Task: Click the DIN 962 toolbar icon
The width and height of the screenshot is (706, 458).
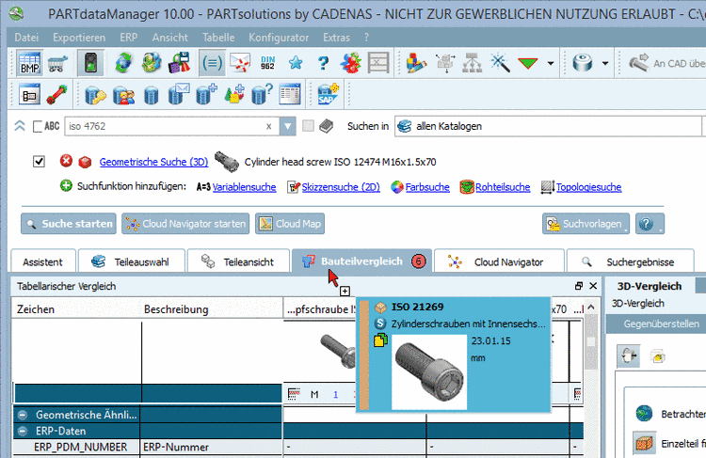Action: 267,63
